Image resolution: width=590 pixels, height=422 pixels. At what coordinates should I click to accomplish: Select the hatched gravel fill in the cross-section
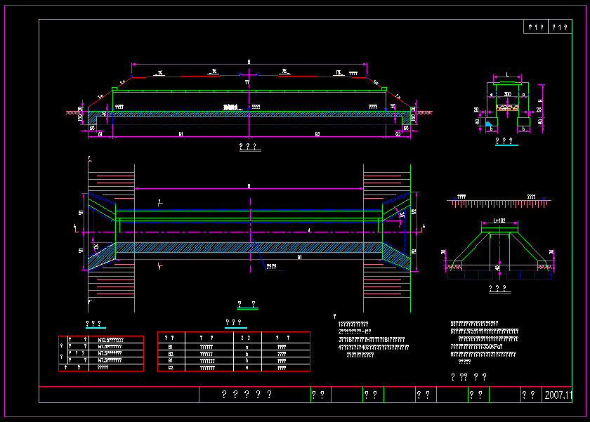coord(507,108)
